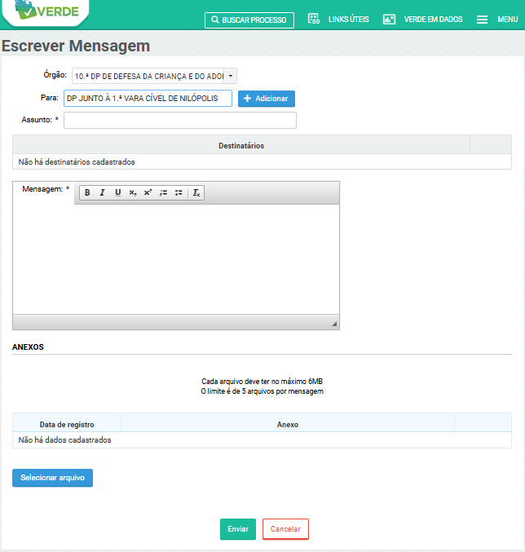Open VERDE EM DADOS section
Viewport: 525px width, 552px height.
(x=423, y=20)
